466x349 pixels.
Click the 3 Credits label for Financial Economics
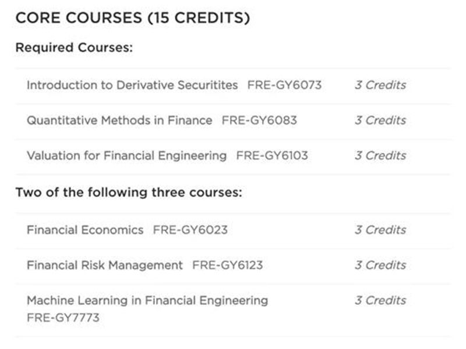pos(380,230)
